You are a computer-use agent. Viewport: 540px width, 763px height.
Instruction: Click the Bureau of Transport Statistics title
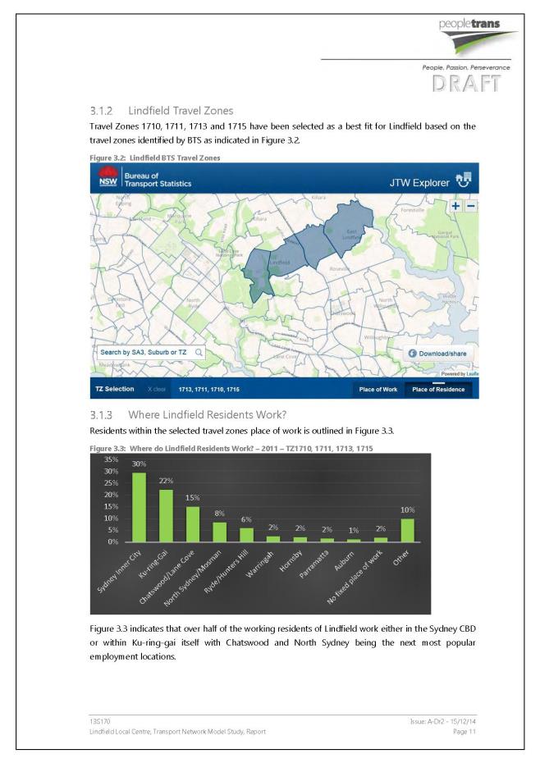[x=158, y=180]
